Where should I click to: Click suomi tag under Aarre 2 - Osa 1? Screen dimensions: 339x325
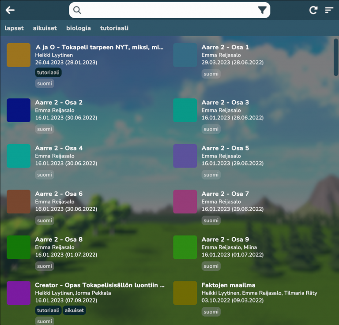(x=211, y=74)
